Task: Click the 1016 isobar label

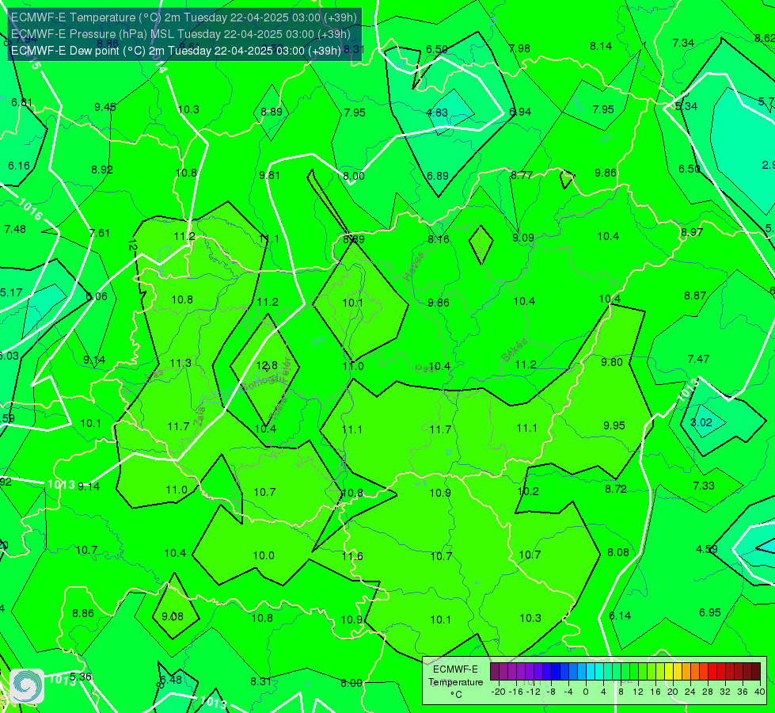Action: point(31,209)
